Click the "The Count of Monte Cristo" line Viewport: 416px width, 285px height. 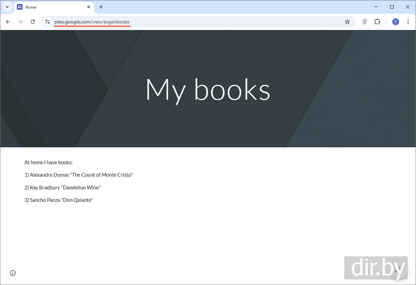click(x=79, y=175)
